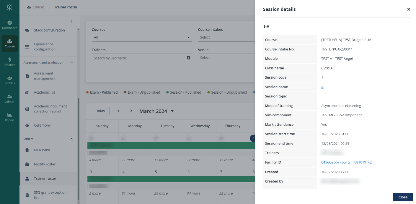Collapse the sidebar with the chevron

point(71,21)
